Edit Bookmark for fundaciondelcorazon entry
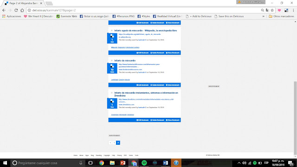Image resolution: width=297 pixels, height=167 pixels. point(142,85)
